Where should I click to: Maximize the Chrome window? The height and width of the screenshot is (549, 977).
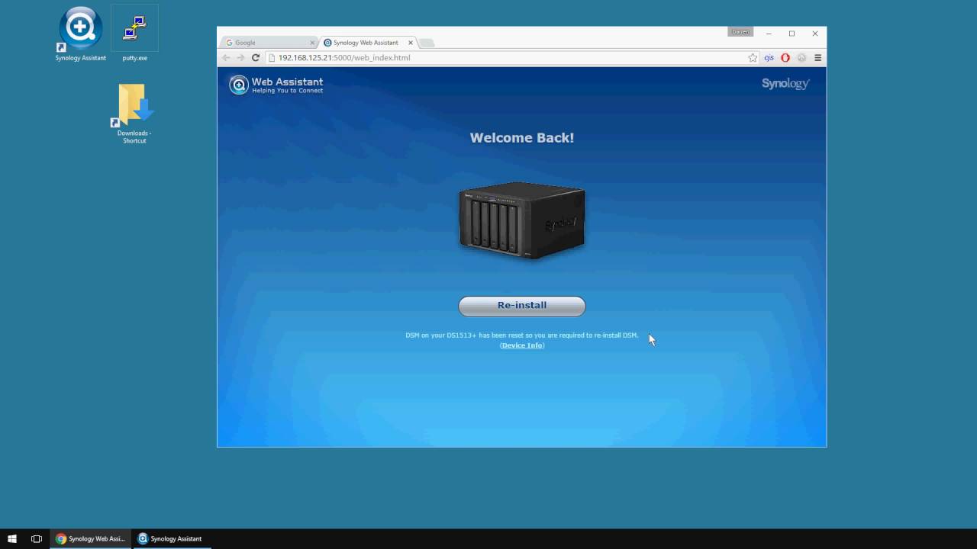point(792,34)
